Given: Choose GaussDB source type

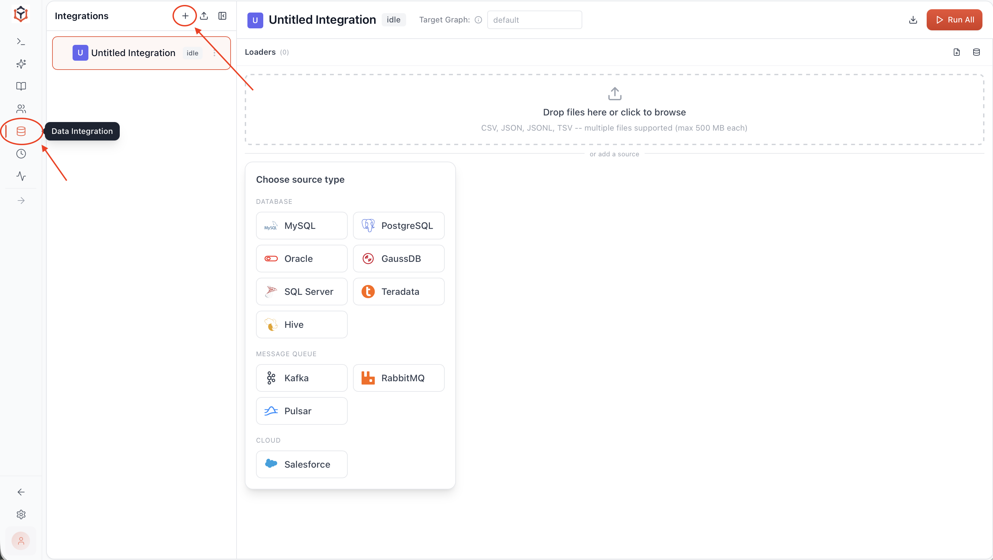Looking at the screenshot, I should (x=399, y=259).
